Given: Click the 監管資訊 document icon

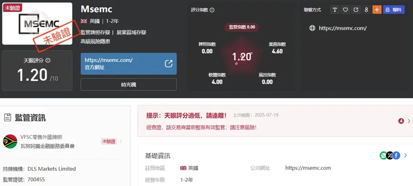Looking at the screenshot, I should (x=8, y=118).
